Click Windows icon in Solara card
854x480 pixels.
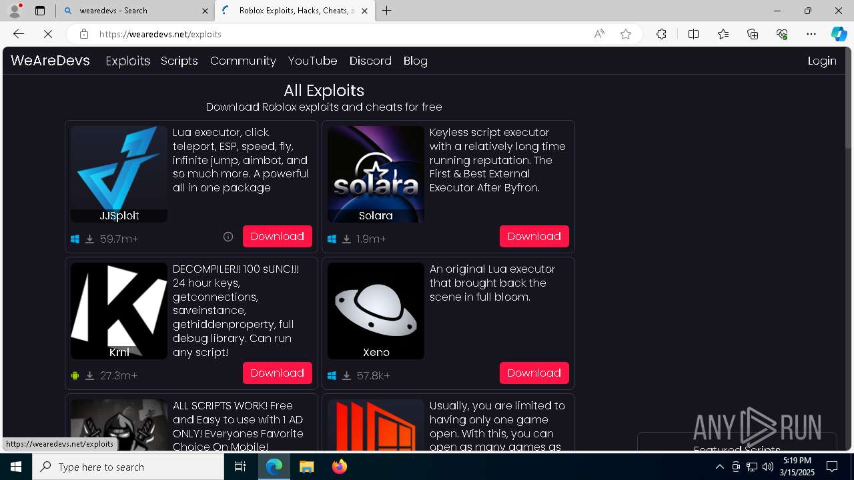(332, 239)
